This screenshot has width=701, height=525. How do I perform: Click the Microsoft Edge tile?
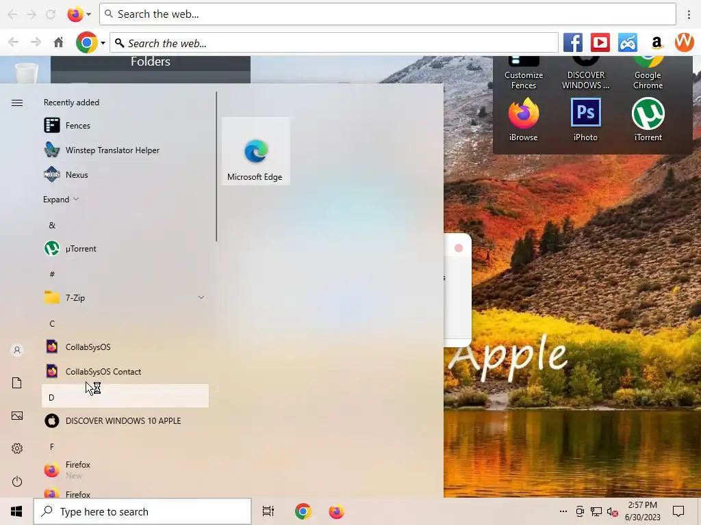pyautogui.click(x=256, y=151)
